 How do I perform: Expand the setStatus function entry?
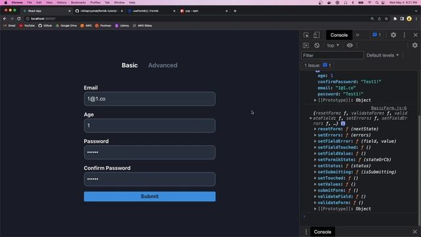tap(315, 166)
